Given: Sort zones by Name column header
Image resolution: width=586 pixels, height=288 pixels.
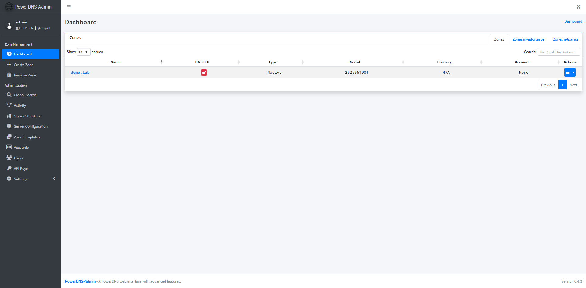Looking at the screenshot, I should click(x=115, y=62).
